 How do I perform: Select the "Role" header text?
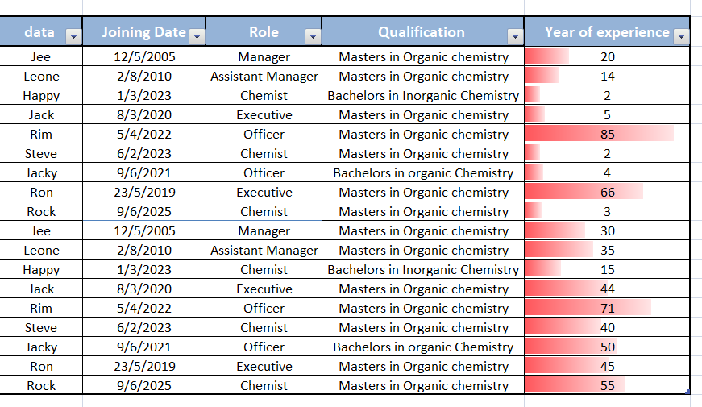click(x=264, y=33)
